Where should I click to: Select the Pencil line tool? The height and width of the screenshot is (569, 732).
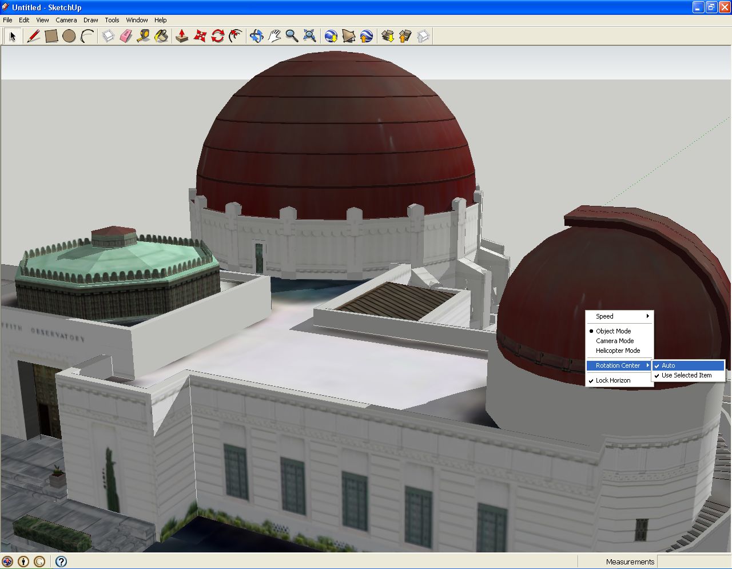pos(33,37)
